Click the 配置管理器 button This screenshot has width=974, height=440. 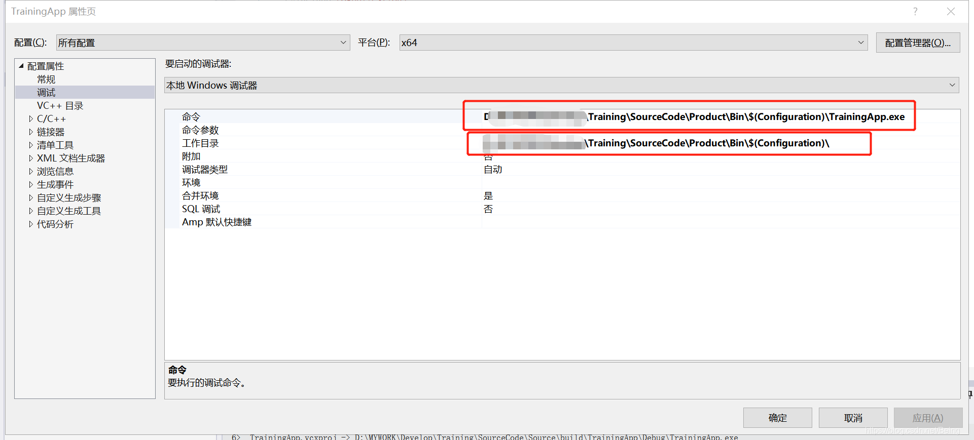pos(918,43)
